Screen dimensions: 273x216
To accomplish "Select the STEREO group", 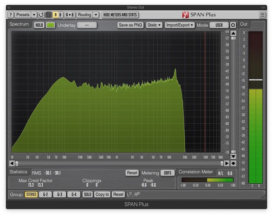I will pyautogui.click(x=31, y=195).
